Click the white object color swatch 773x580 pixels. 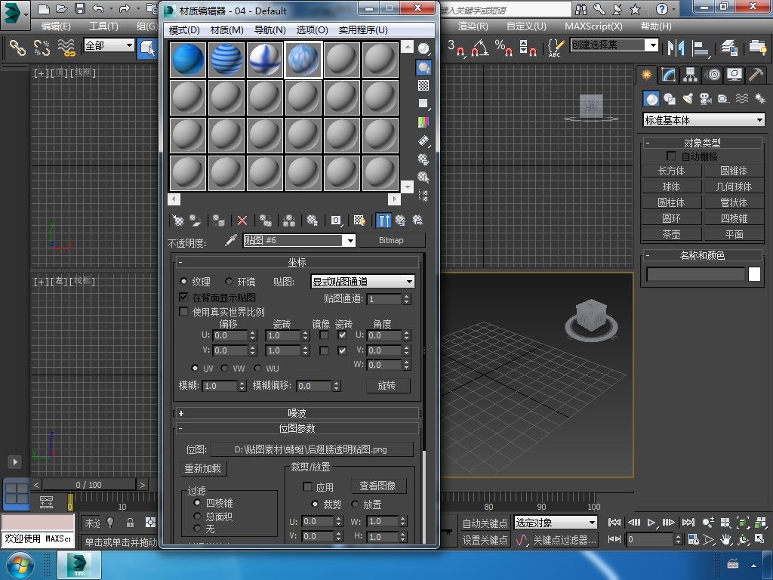pos(754,275)
